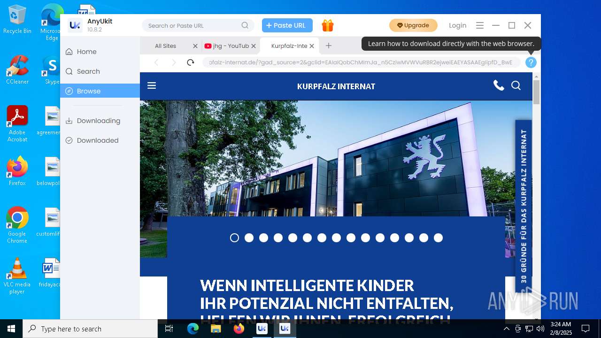Click the Paste URL button
This screenshot has height=338, width=601.
[x=287, y=25]
